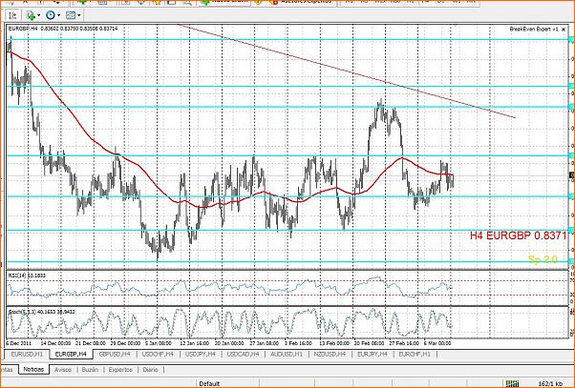This screenshot has height=388, width=575.
Task: Click the 6 Mar 00:00 time axis label
Action: pos(437,343)
